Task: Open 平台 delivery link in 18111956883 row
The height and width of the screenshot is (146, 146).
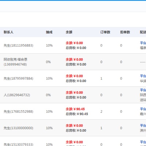Action: coord(143,43)
